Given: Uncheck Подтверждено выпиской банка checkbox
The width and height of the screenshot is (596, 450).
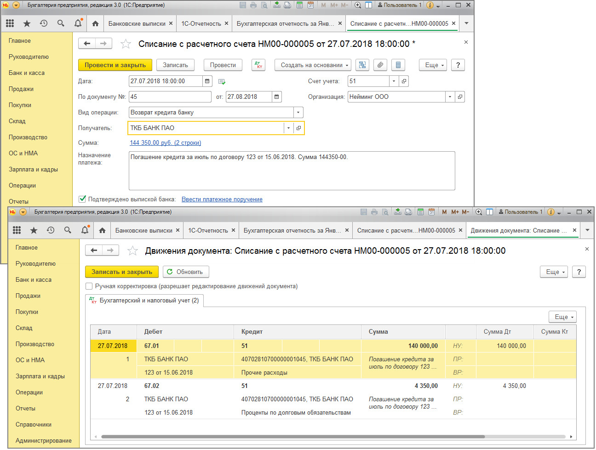Looking at the screenshot, I should point(83,199).
